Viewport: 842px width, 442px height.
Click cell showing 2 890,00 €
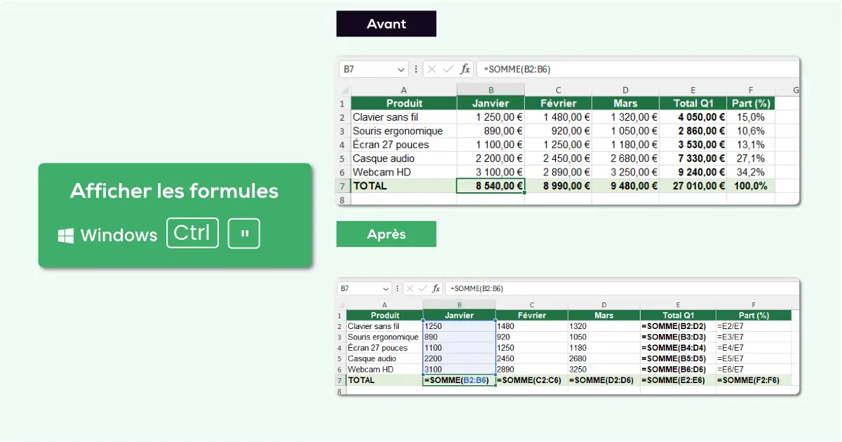coord(558,172)
